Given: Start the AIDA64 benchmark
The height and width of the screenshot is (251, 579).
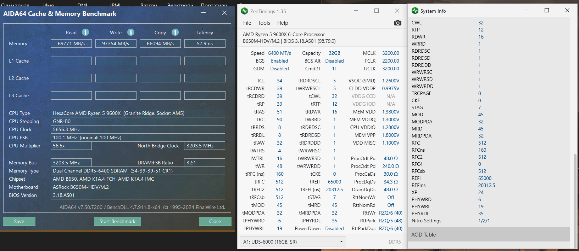Looking at the screenshot, I should click(x=117, y=221).
